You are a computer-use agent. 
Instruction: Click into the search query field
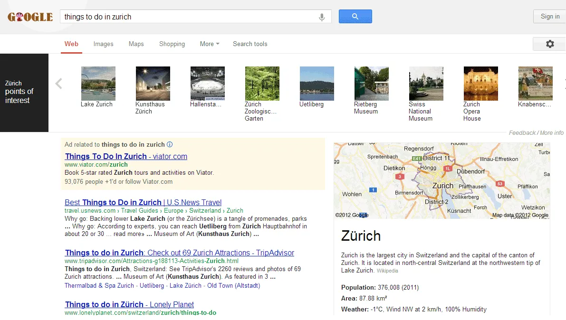190,17
